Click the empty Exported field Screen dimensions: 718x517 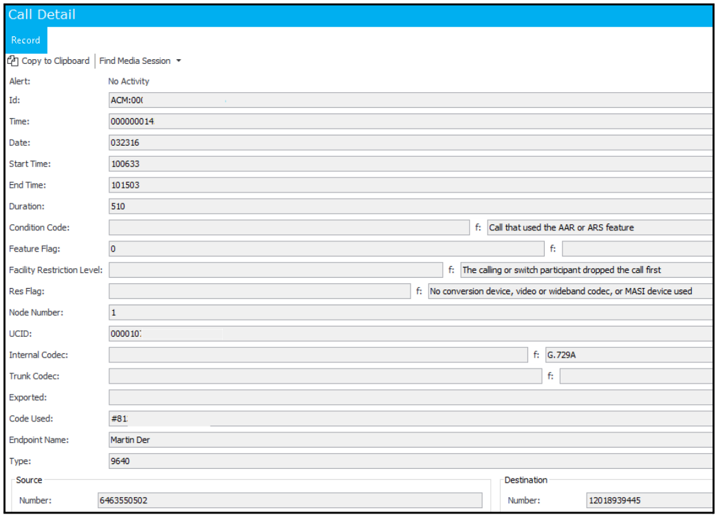pyautogui.click(x=411, y=397)
